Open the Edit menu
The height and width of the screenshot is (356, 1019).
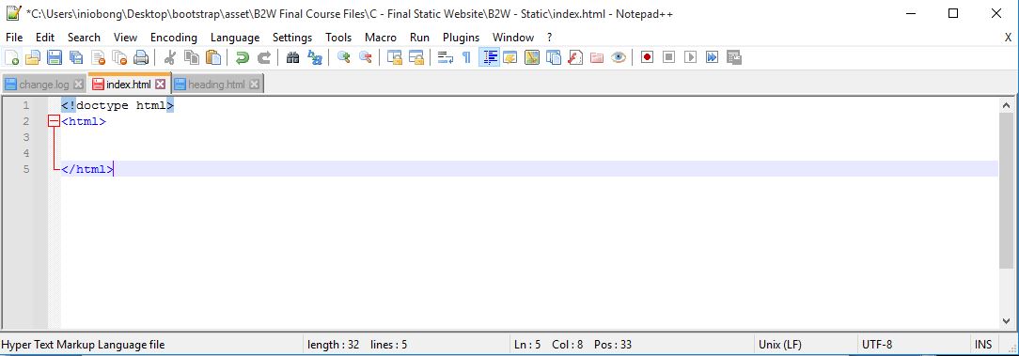[x=45, y=38]
